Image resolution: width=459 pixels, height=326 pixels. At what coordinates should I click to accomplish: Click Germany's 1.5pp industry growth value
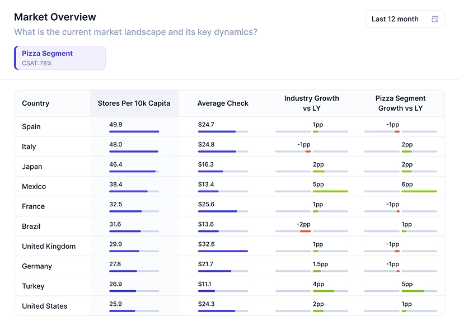point(320,264)
